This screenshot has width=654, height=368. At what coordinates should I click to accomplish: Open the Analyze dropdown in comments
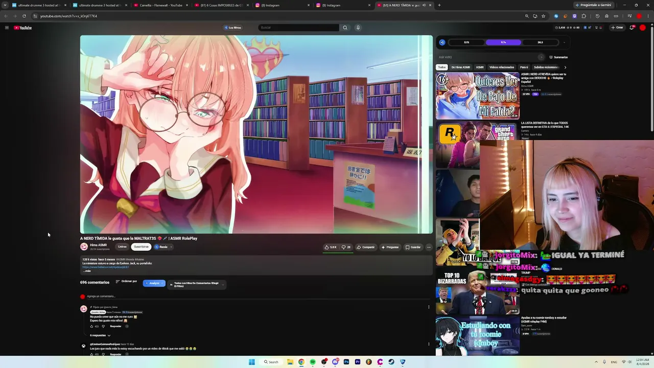tap(154, 283)
